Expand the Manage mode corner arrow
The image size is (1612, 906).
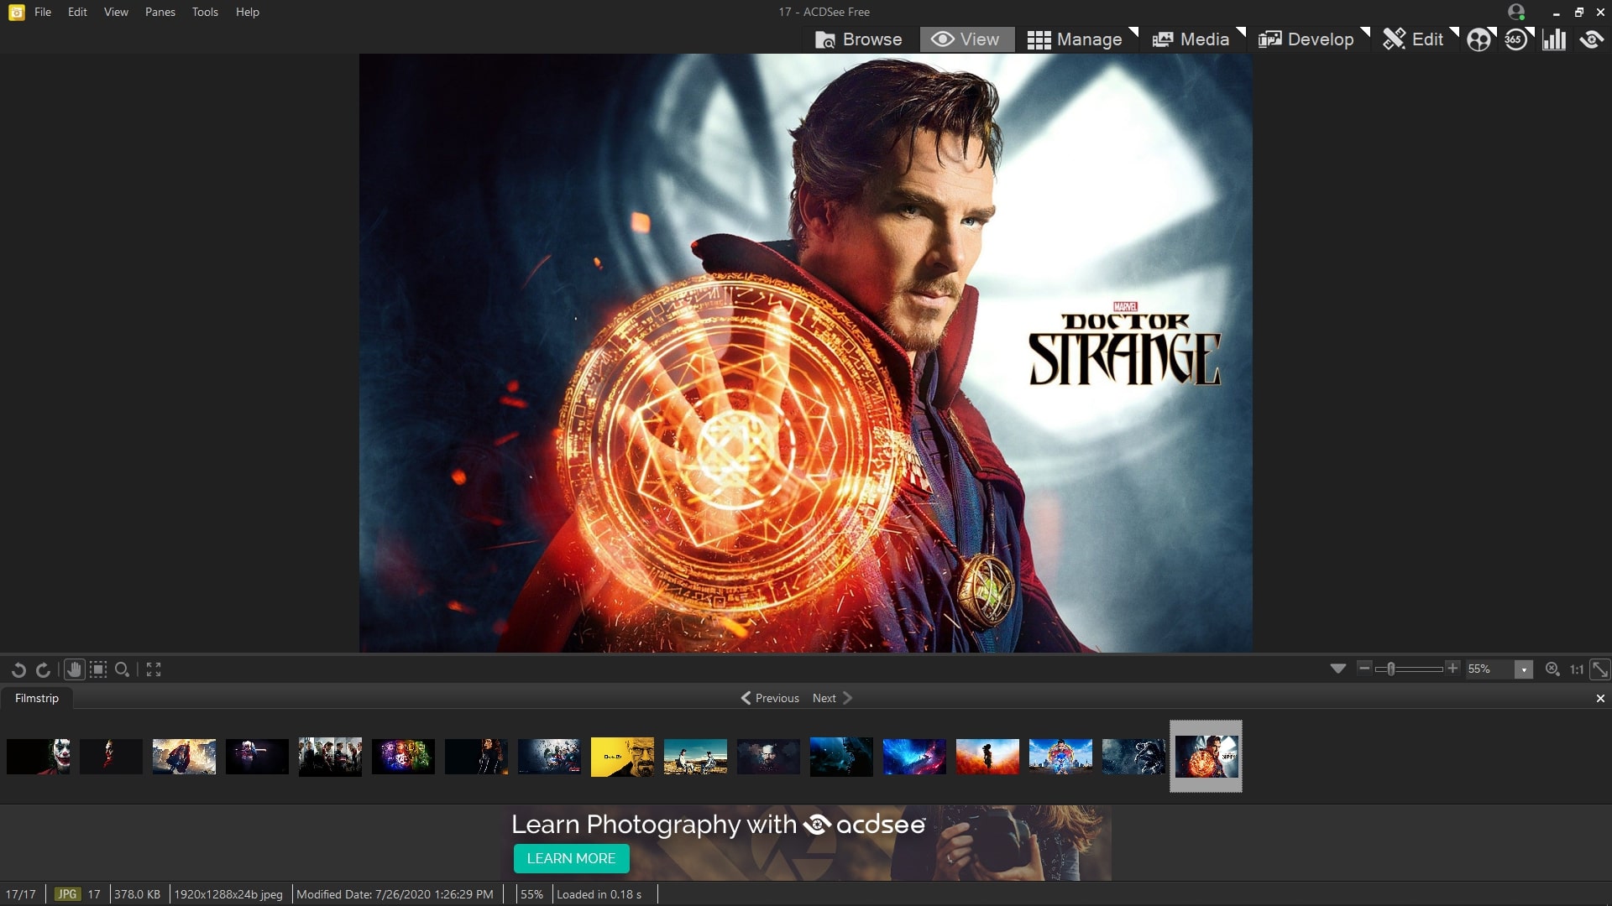click(1133, 33)
